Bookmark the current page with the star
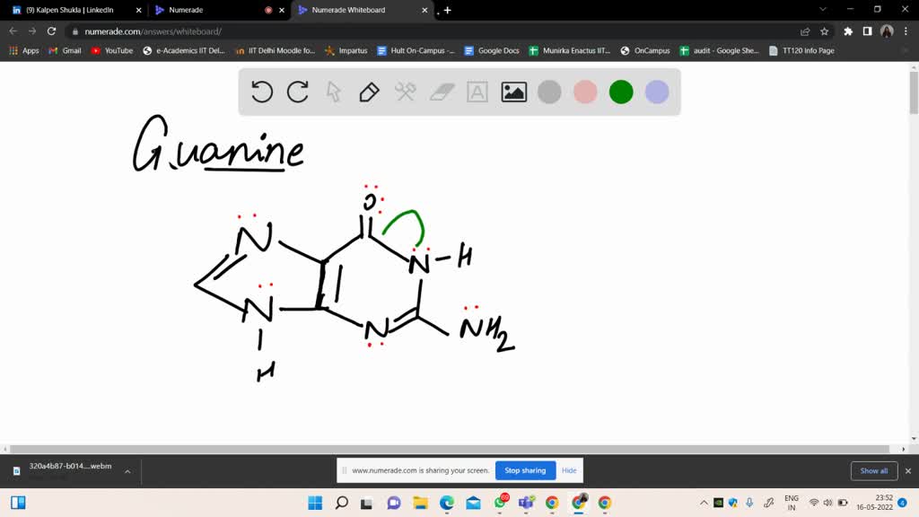This screenshot has height=517, width=919. coord(823,30)
